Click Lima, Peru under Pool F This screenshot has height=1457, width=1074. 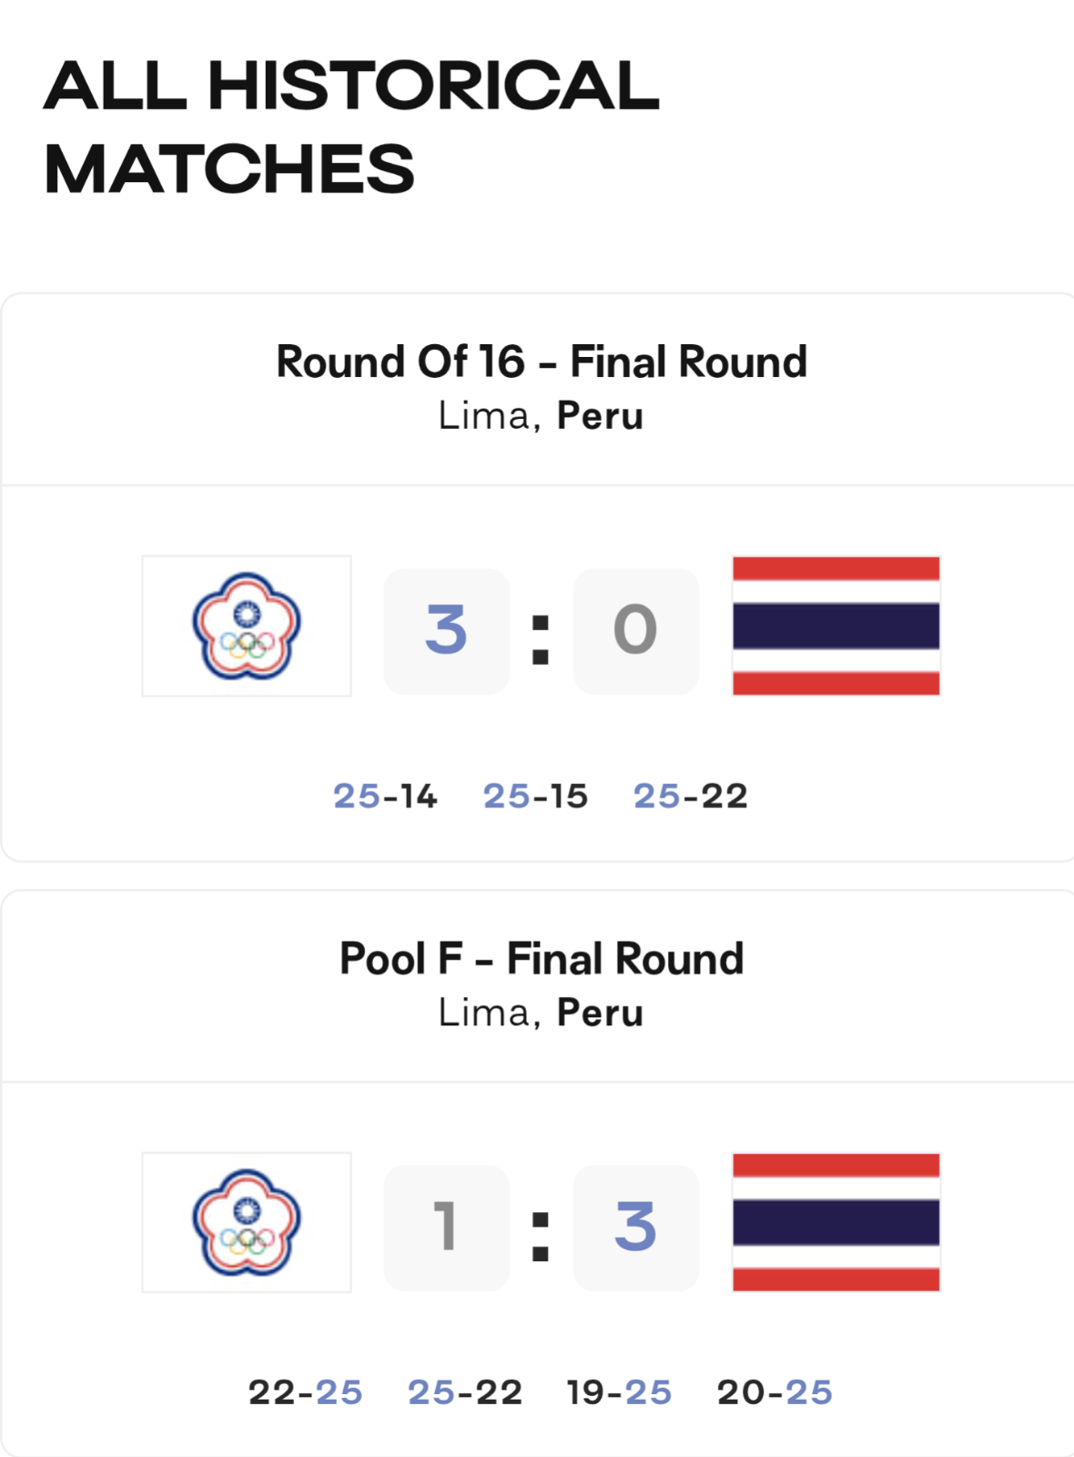[542, 1013]
